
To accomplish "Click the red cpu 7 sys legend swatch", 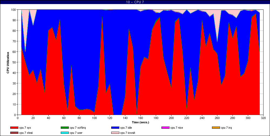I will [x=14, y=128].
